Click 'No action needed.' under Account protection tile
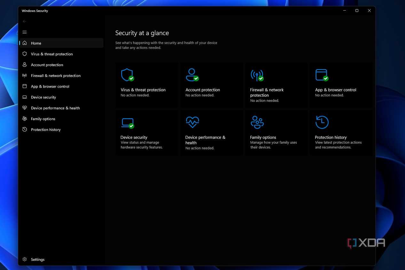The height and width of the screenshot is (270, 405). pyautogui.click(x=200, y=95)
